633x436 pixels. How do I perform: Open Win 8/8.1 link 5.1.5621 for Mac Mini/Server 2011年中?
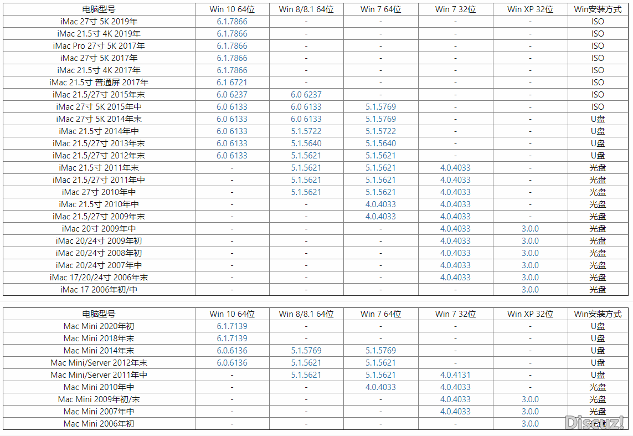coord(306,375)
